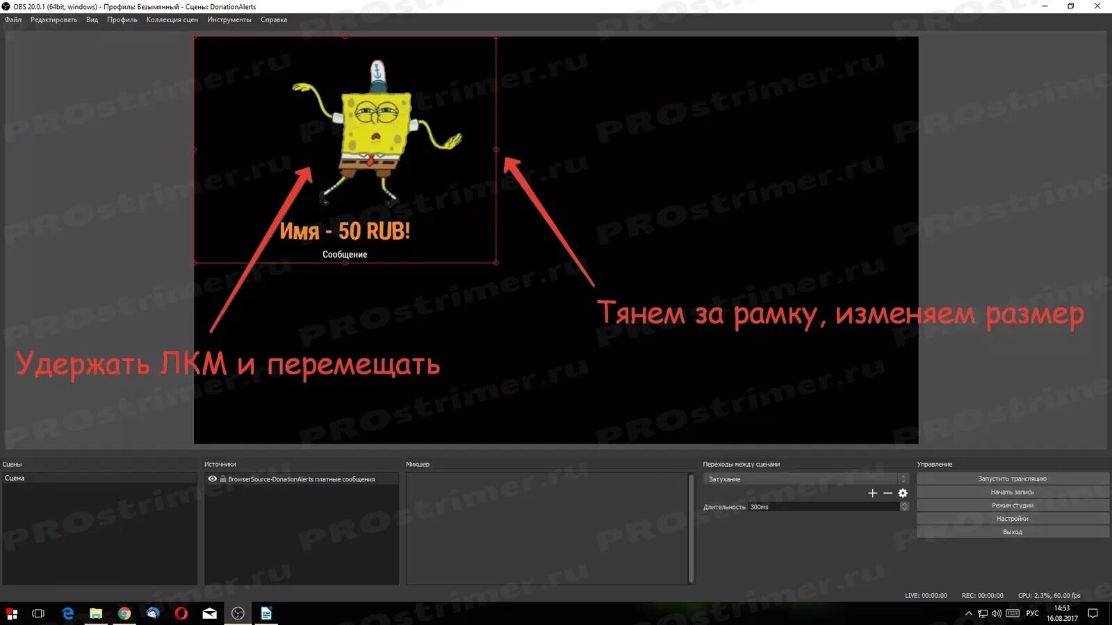Open the Редактировать menu
Image resolution: width=1112 pixels, height=625 pixels.
(x=54, y=19)
